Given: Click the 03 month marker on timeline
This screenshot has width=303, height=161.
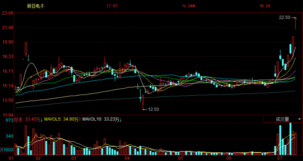Looking at the screenshot, I should click(73, 158).
